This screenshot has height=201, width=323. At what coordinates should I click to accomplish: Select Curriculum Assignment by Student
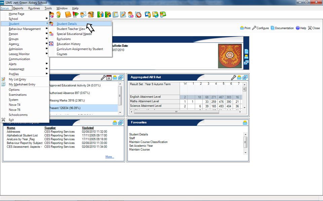[x=80, y=49]
